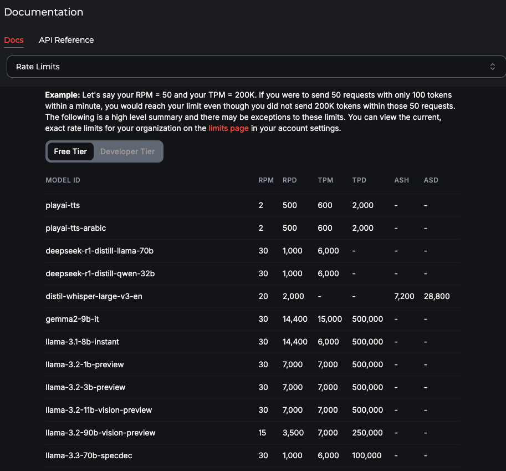Click the RPM value 15 for llama-3.2-90b-vision-preview
The height and width of the screenshot is (471, 506).
tap(262, 433)
